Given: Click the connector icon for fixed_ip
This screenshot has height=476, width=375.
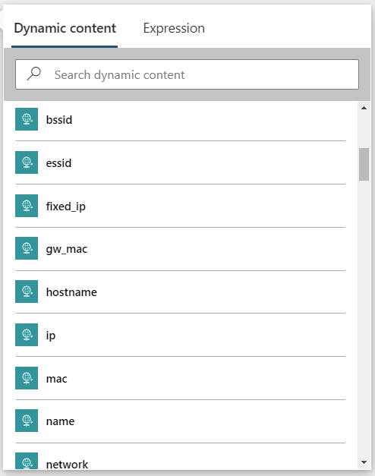Looking at the screenshot, I should (x=27, y=206).
